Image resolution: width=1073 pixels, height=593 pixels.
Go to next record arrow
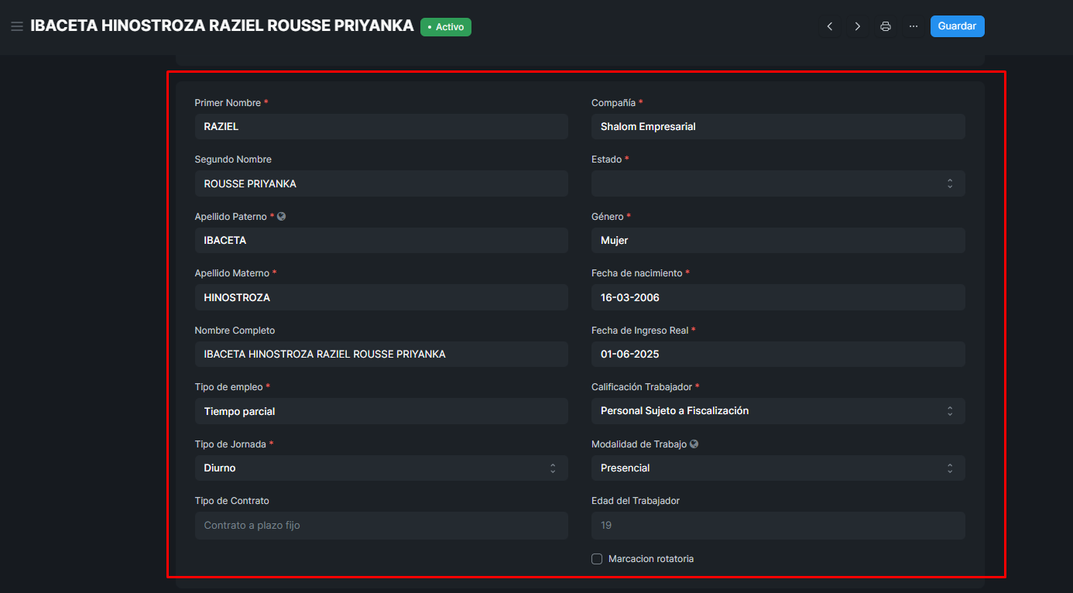click(x=857, y=26)
